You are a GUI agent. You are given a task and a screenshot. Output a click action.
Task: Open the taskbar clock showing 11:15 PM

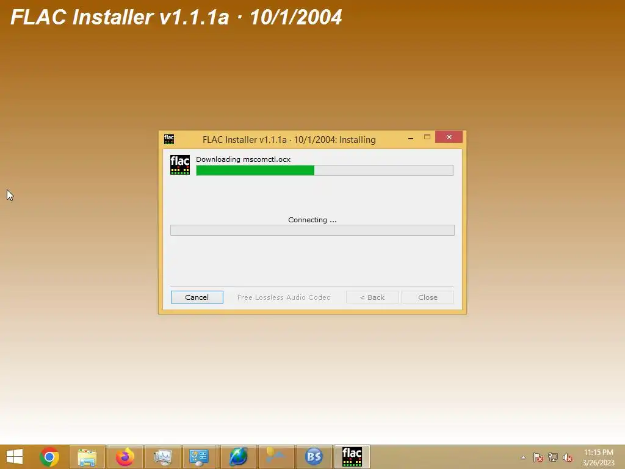pos(599,457)
